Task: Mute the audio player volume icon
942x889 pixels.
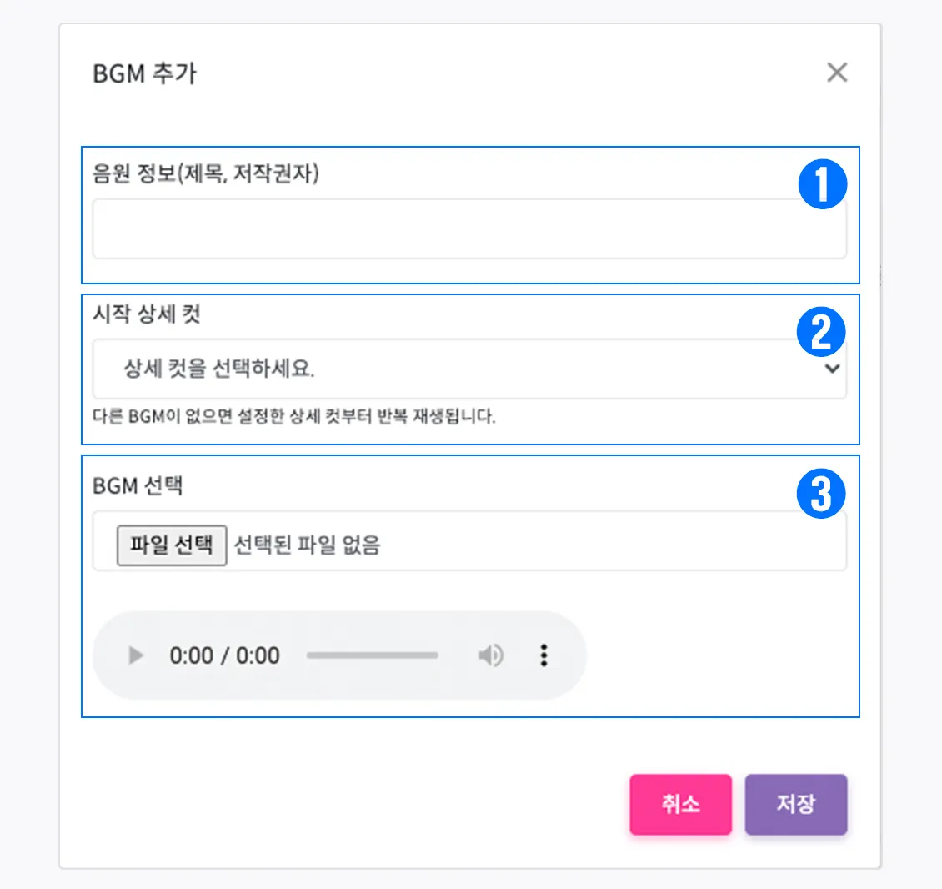Action: tap(490, 655)
